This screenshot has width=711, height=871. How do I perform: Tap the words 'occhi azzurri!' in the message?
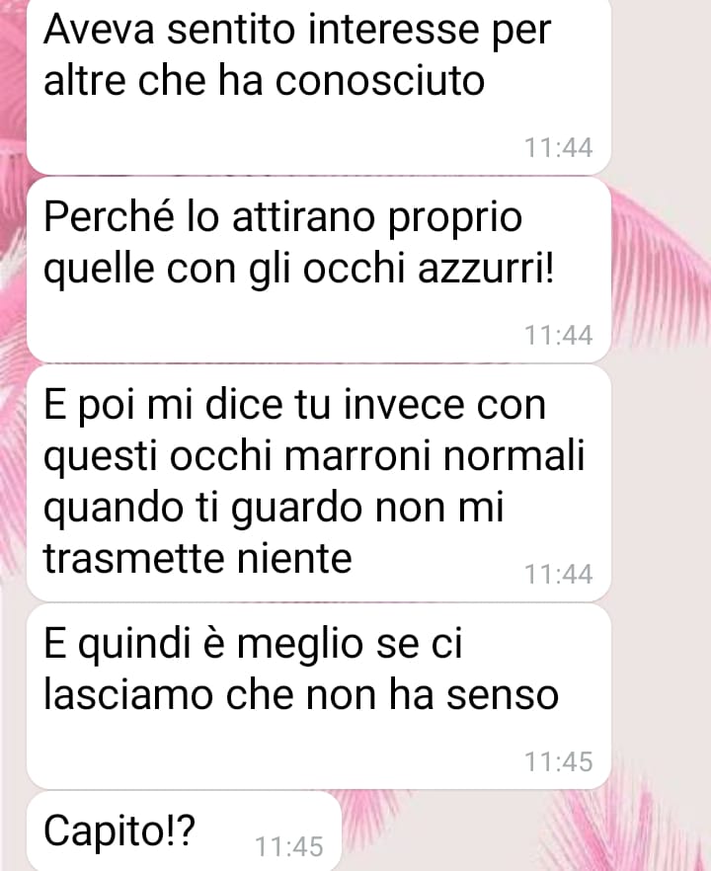pyautogui.click(x=429, y=268)
